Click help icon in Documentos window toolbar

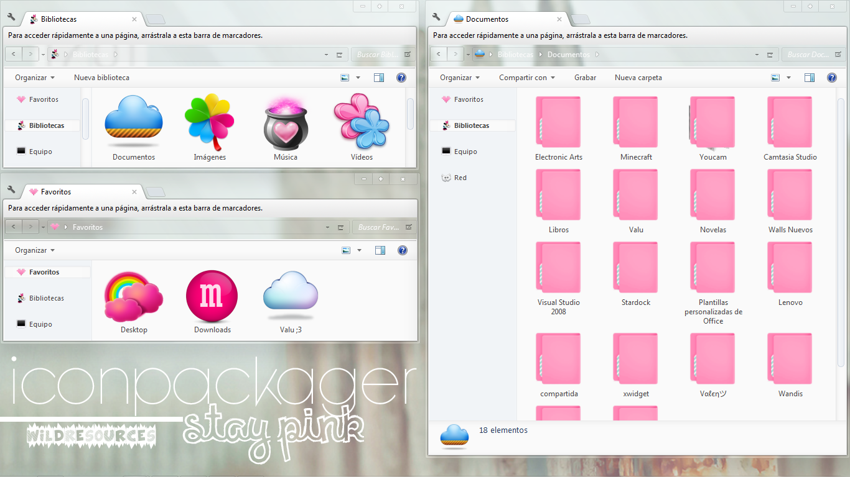click(832, 78)
